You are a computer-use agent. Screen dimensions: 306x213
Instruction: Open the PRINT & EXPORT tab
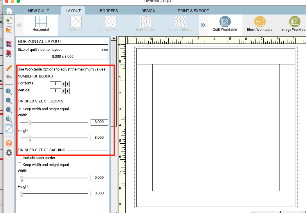(193, 11)
